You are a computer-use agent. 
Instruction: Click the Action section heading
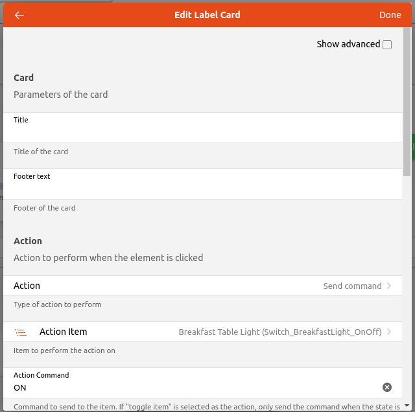coord(28,241)
